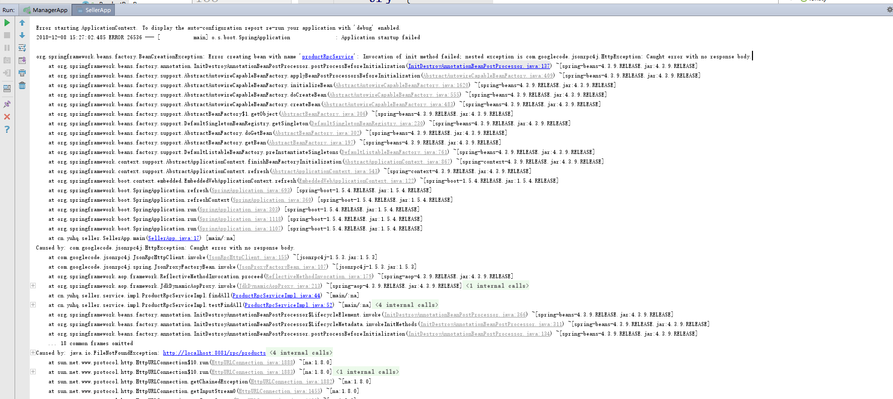Expand fold beside HttpURLConnection.java:1883 line

click(33, 372)
